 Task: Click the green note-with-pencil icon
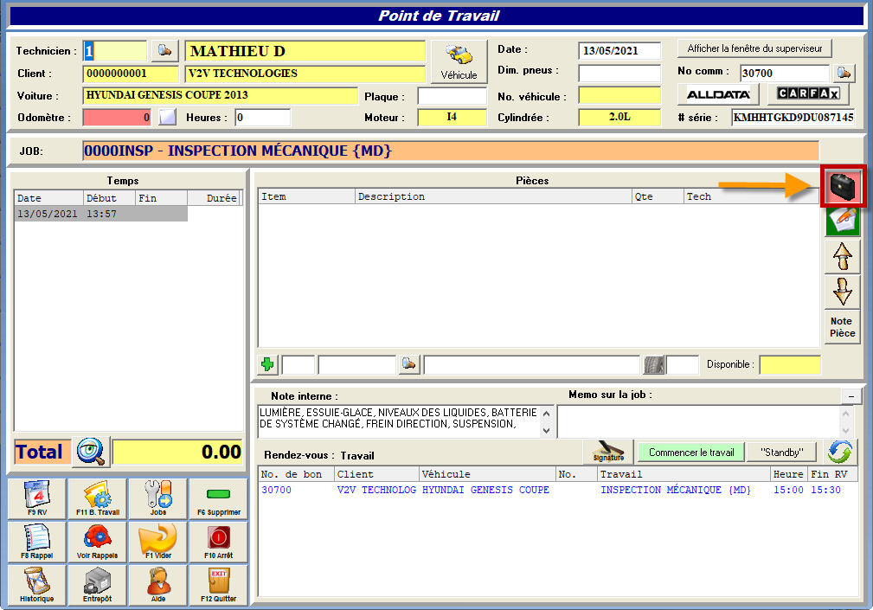pos(843,221)
